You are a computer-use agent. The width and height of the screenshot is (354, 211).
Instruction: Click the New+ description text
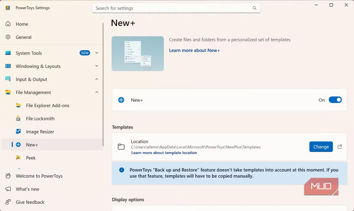point(230,39)
